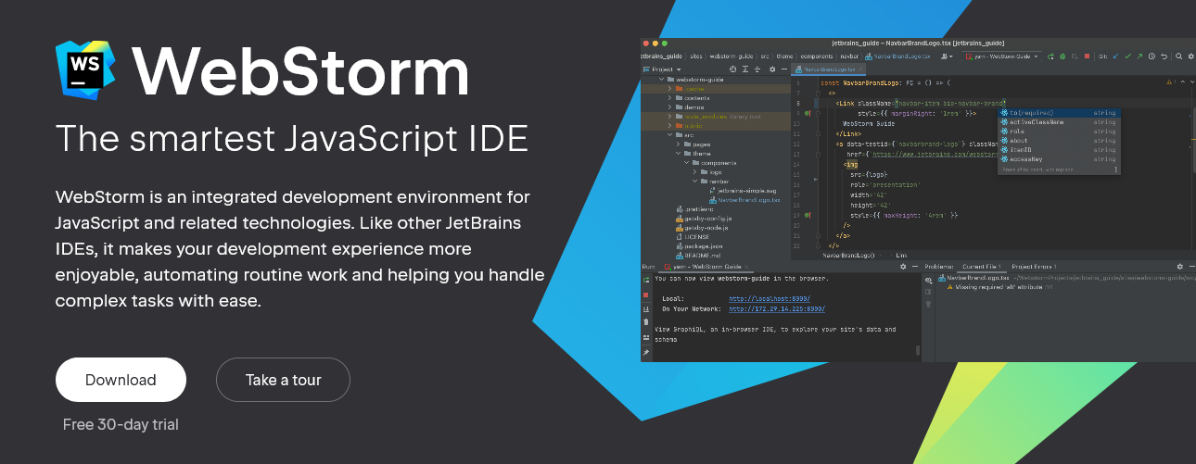This screenshot has height=464, width=1196.
Task: Click the preview pane icon in Problems panel
Action: [928, 292]
